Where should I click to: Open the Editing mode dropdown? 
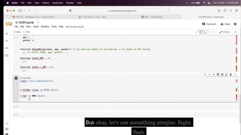pyautogui.click(x=224, y=32)
